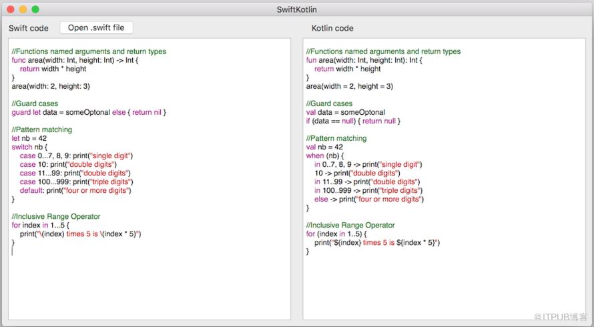Screen dimensions: 594x327
Task: Click the 'guard let data = someOptonal else' line
Action: coord(89,113)
